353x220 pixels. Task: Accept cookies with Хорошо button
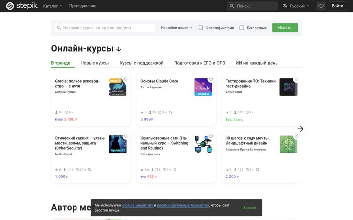[x=250, y=208]
